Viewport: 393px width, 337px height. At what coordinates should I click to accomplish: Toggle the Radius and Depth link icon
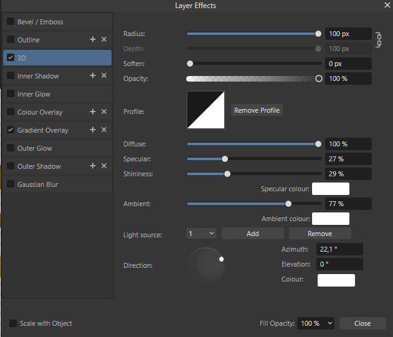379,40
